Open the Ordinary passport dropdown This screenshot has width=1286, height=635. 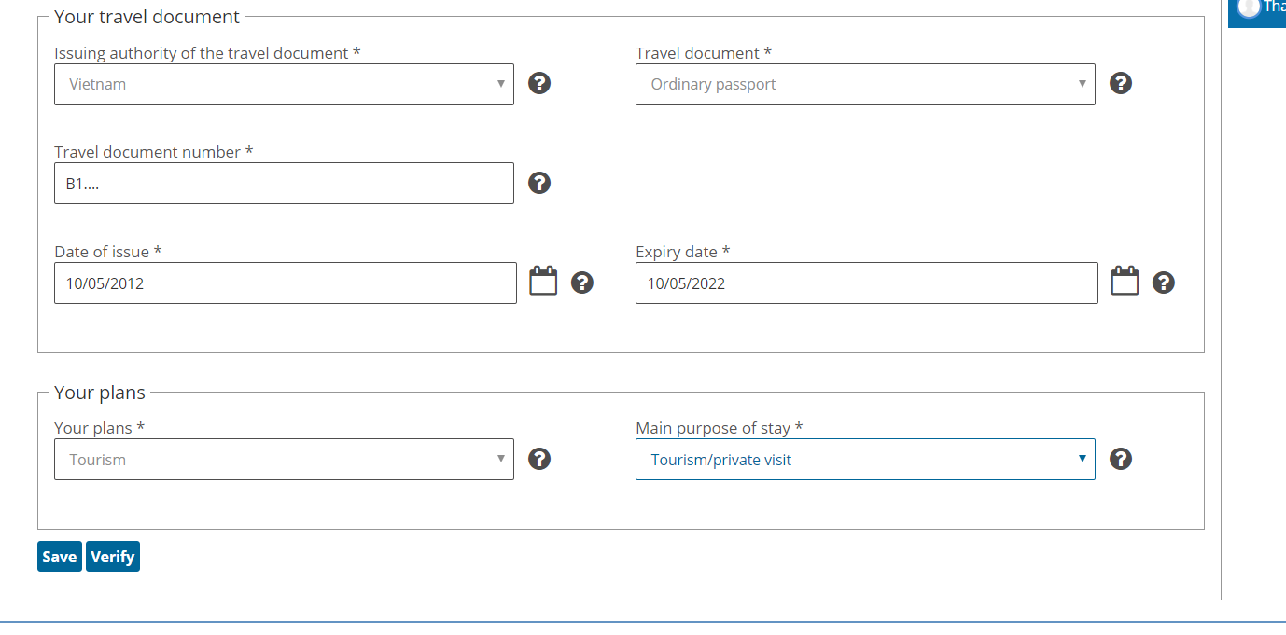tap(865, 84)
